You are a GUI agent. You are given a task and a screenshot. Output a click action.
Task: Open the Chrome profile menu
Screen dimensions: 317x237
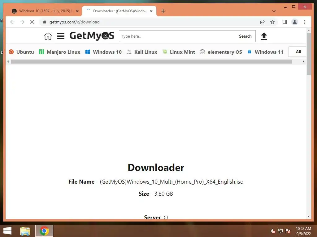295,22
